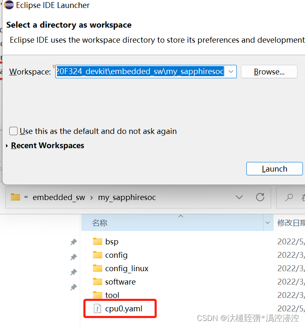Image resolution: width=305 pixels, height=326 pixels.
Task: Click the chevron after embedded_sw breadcrumb
Action: tap(92, 198)
